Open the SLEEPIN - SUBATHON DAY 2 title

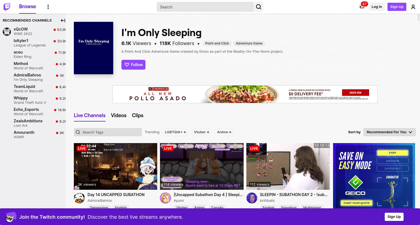(x=294, y=195)
